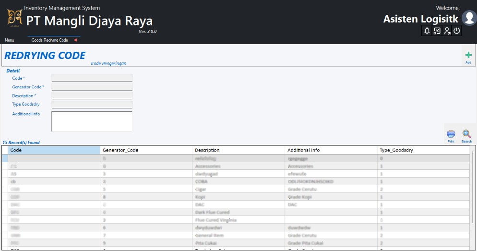The width and height of the screenshot is (477, 251).
Task: Click the Code input field
Action: [92, 78]
